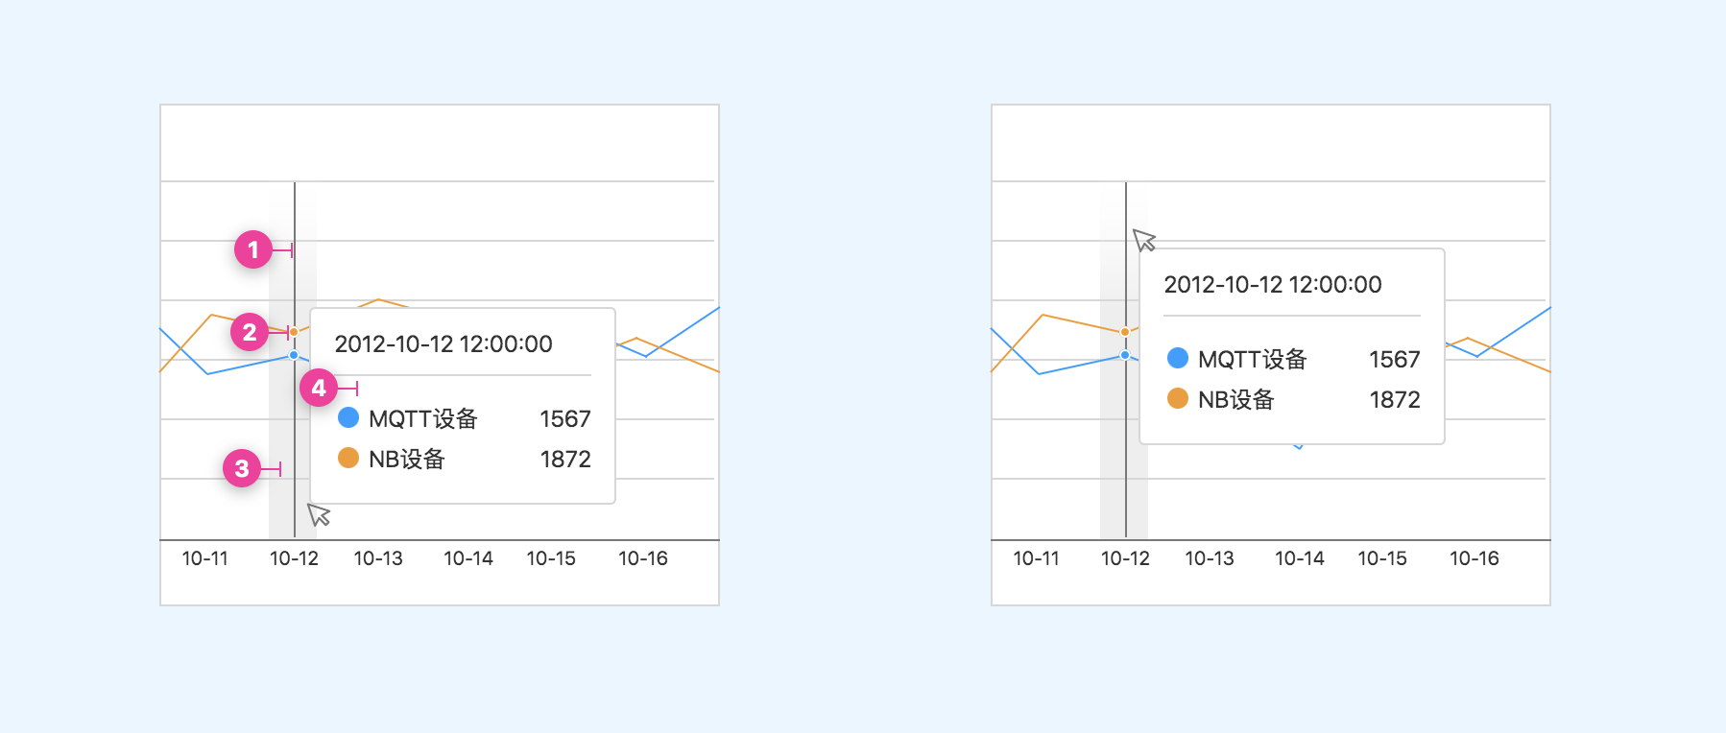Click orange data point on right chart
The image size is (1726, 733).
[x=1125, y=332]
